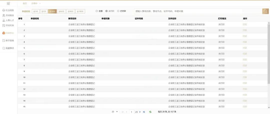Click the grid menu icon at top-left

(x=8, y=3)
